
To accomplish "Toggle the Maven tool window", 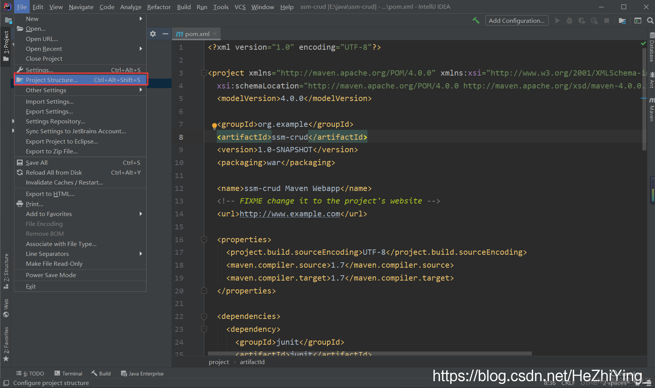I will 652,109.
